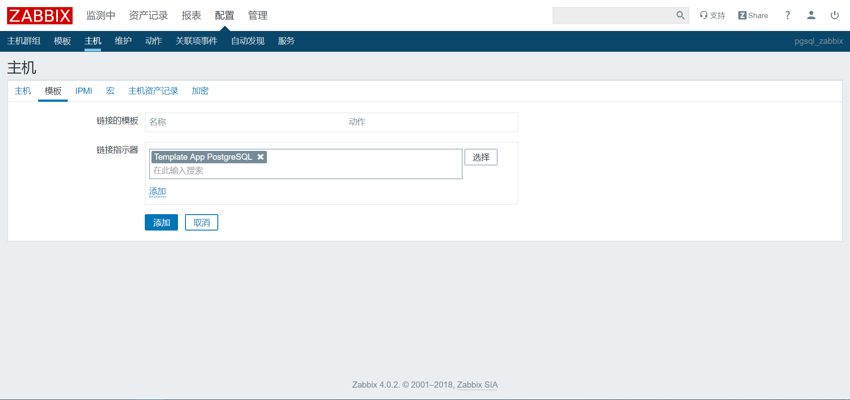This screenshot has height=400, width=850.
Task: Switch to the 宏 tab
Action: point(110,91)
